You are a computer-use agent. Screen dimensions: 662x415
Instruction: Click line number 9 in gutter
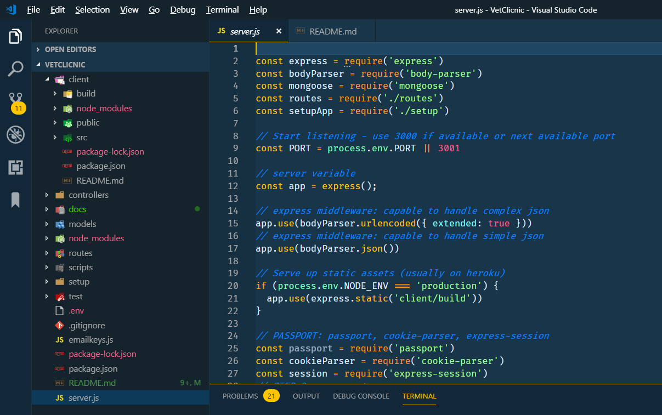click(235, 148)
